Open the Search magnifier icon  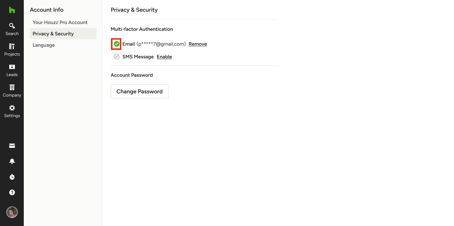[x=12, y=26]
